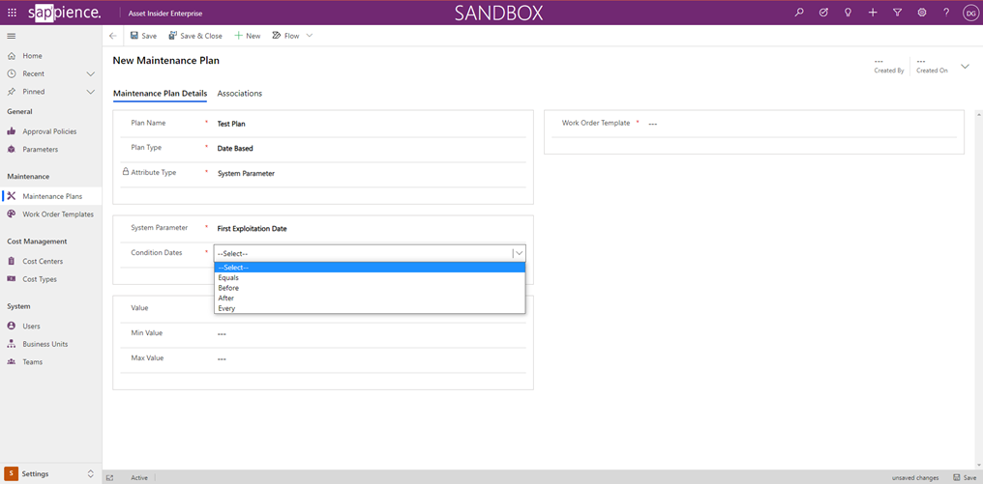983x484 pixels.
Task: Click the back arrow in command bar
Action: [113, 36]
